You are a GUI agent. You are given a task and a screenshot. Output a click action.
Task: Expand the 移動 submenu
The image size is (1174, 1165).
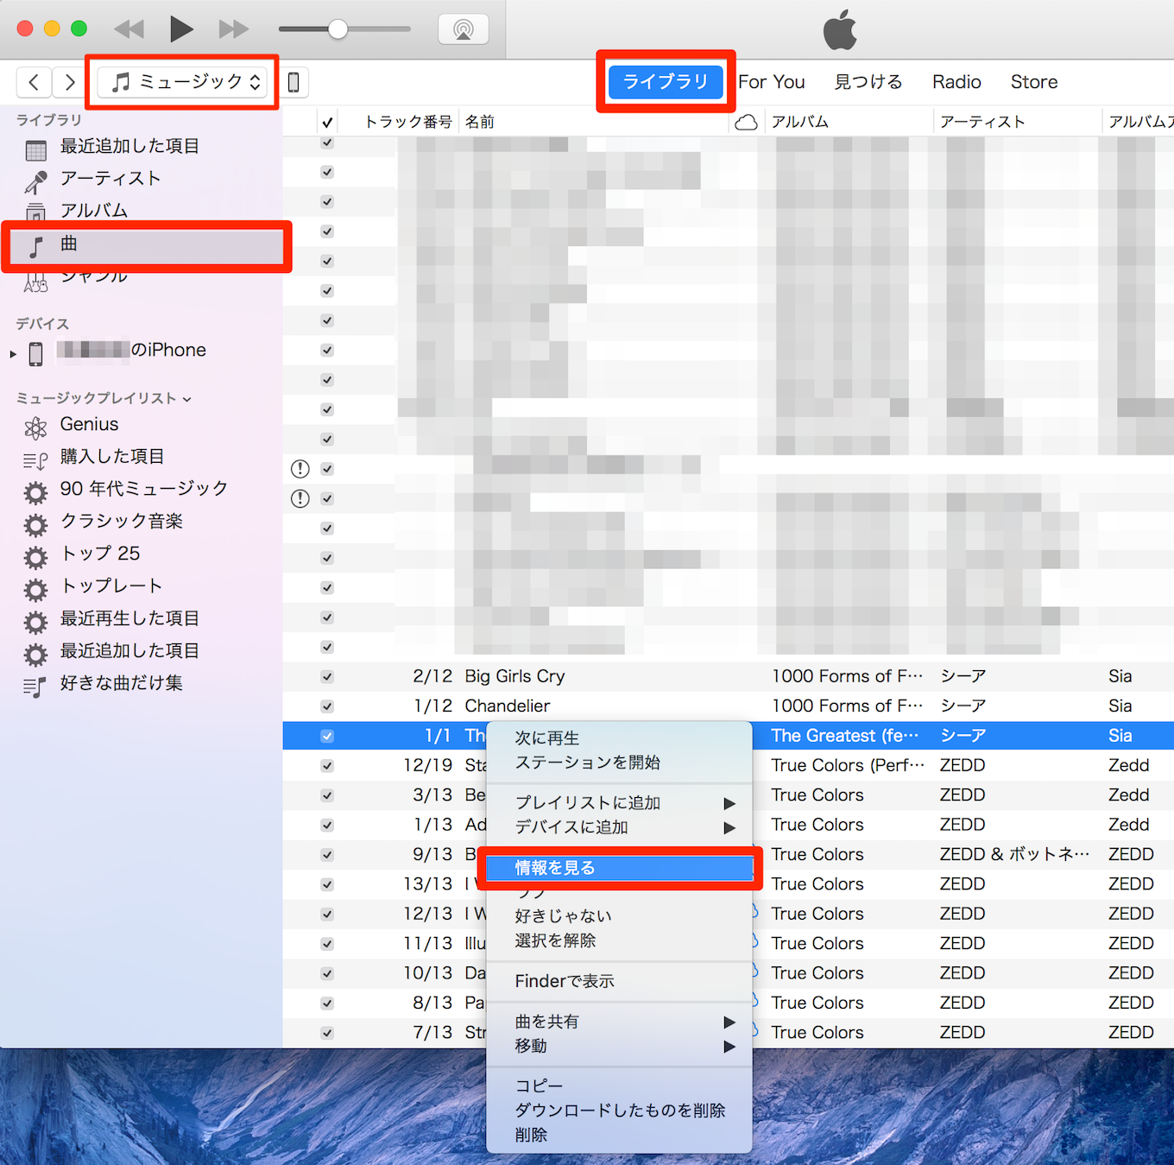pyautogui.click(x=619, y=1046)
